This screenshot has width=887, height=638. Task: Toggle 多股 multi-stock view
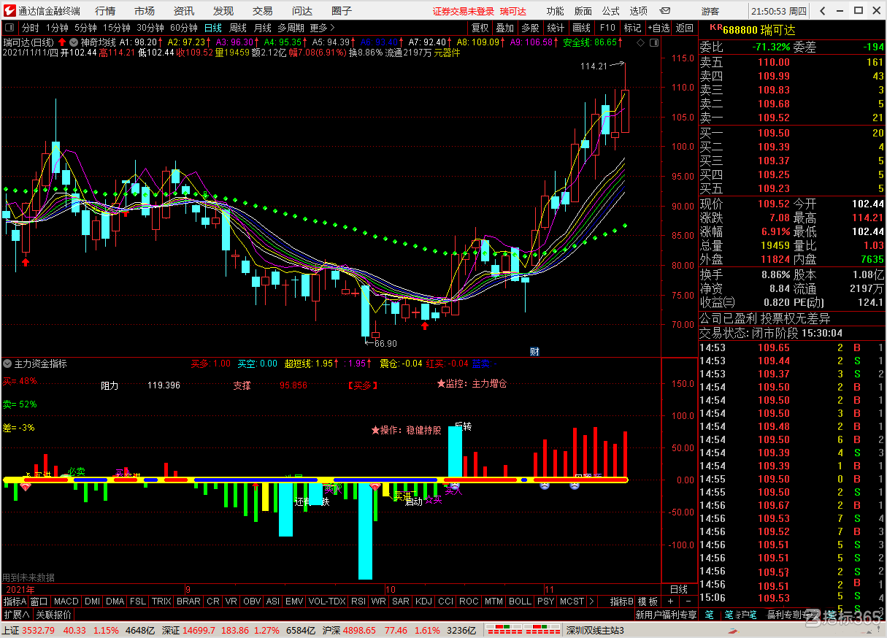[530, 28]
